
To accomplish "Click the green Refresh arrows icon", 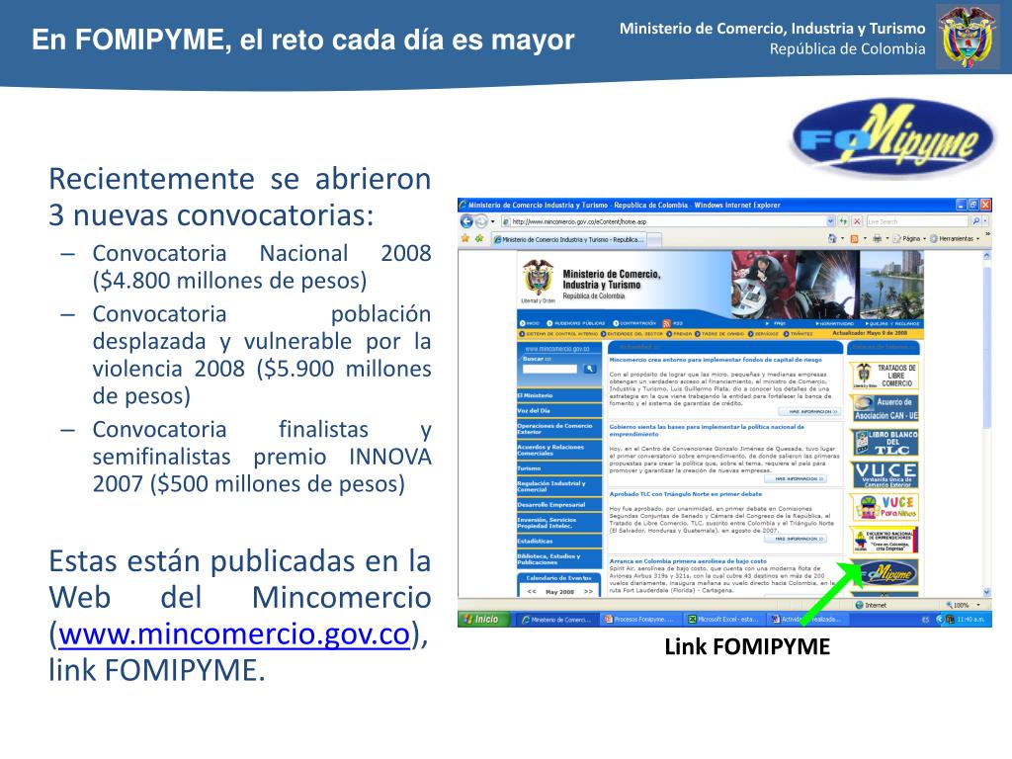I will point(844,221).
